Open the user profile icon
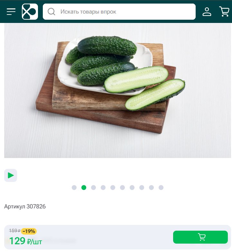 [x=207, y=12]
